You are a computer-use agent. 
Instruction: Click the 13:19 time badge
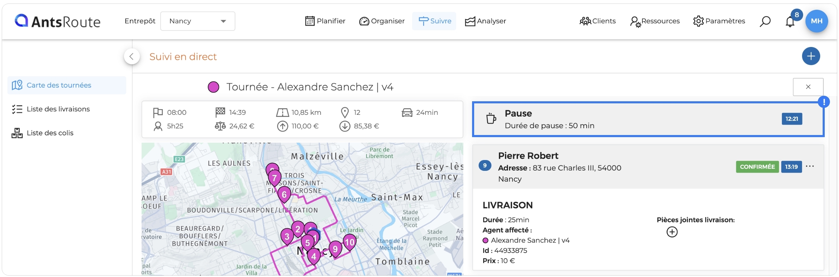(791, 167)
